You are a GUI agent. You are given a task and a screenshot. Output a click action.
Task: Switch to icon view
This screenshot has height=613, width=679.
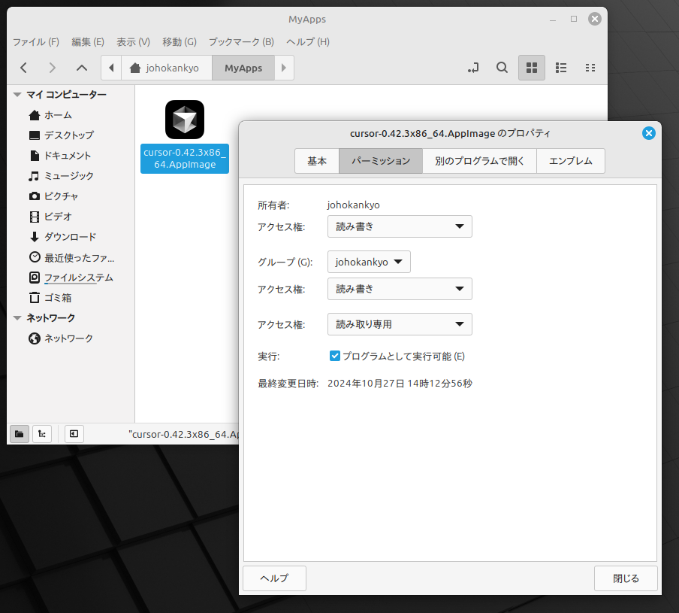tap(532, 68)
